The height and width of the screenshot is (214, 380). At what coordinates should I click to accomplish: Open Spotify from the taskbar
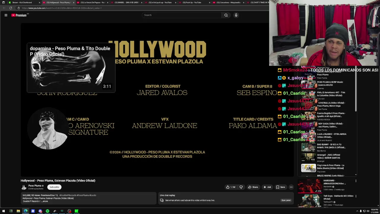point(47,211)
